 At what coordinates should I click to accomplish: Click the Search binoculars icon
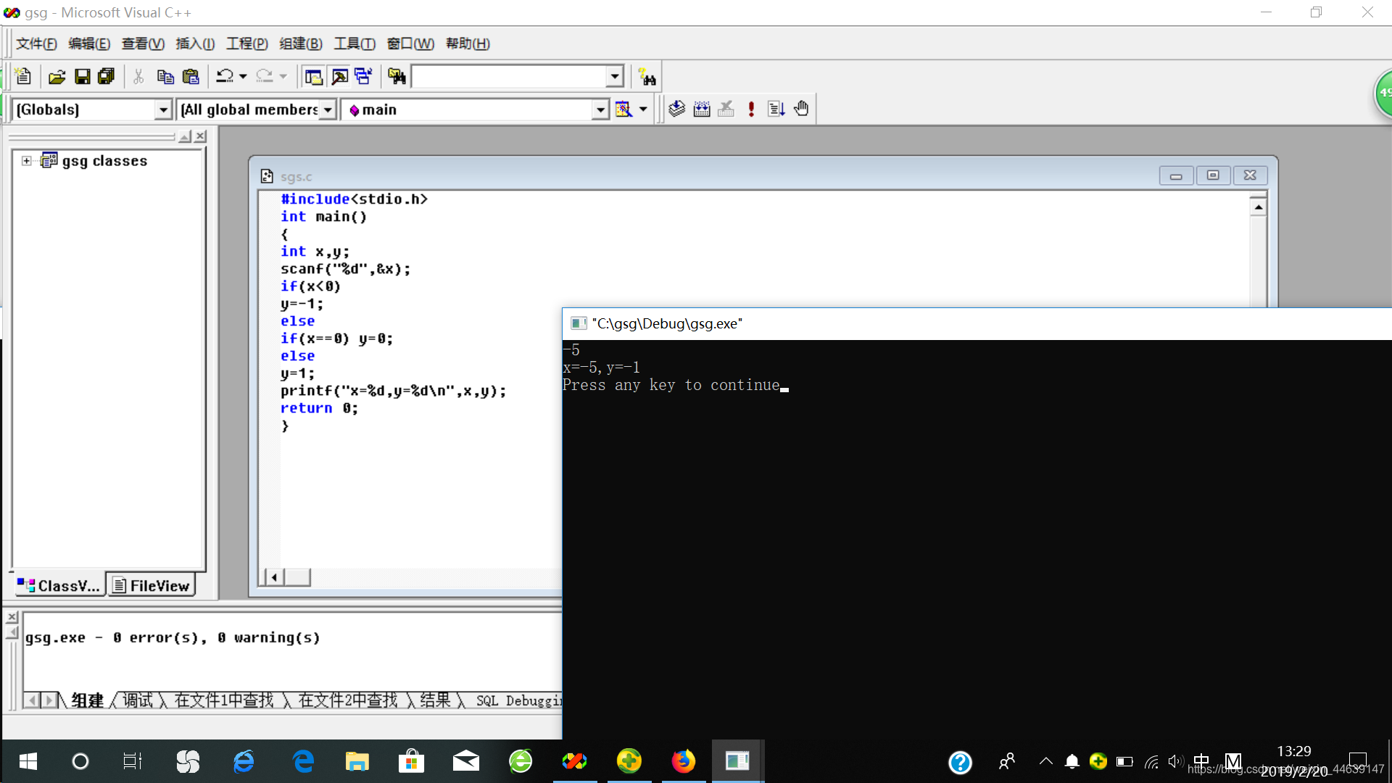point(647,77)
